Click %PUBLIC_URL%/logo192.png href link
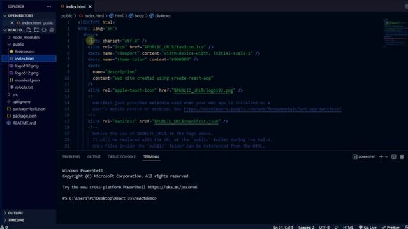408x229 pixels. pos(204,90)
